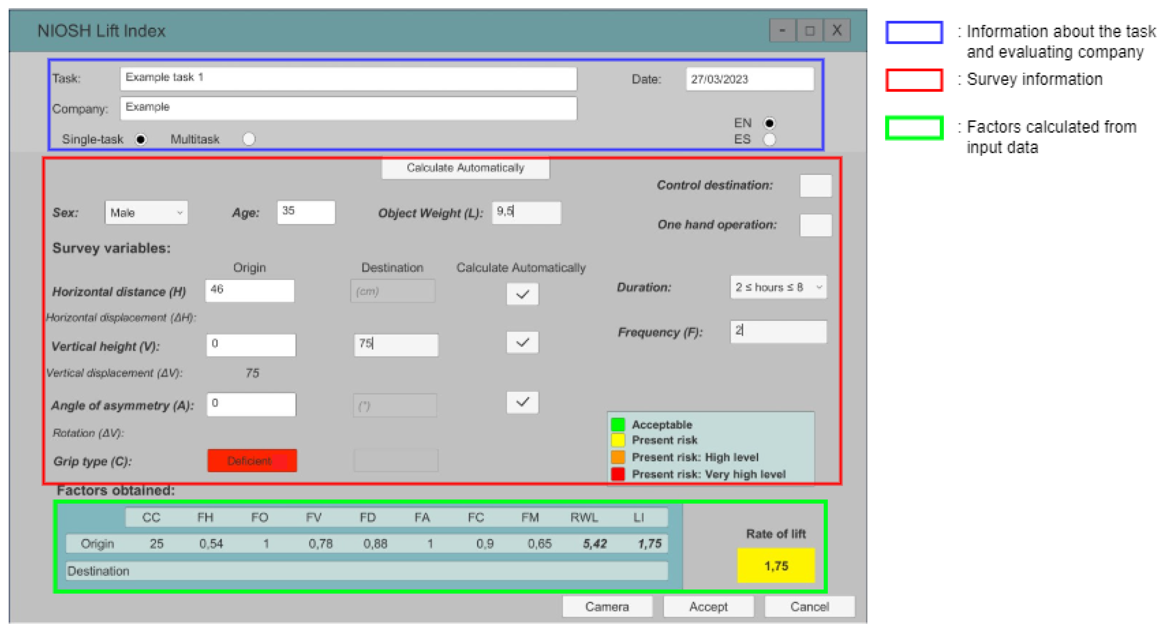Toggle Horizontal distance calculate automatically checkbox
Screen dimensions: 1162x632
tap(522, 294)
